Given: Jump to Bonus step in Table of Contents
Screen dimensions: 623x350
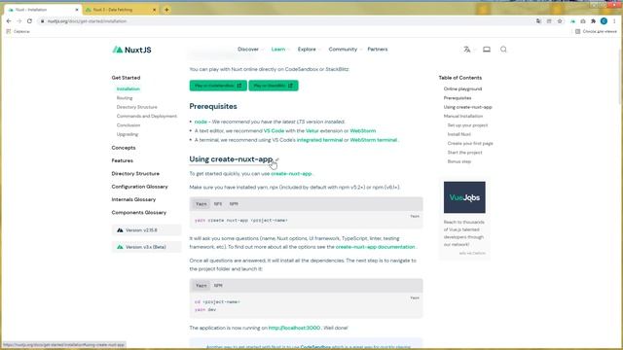Looking at the screenshot, I should [458, 161].
